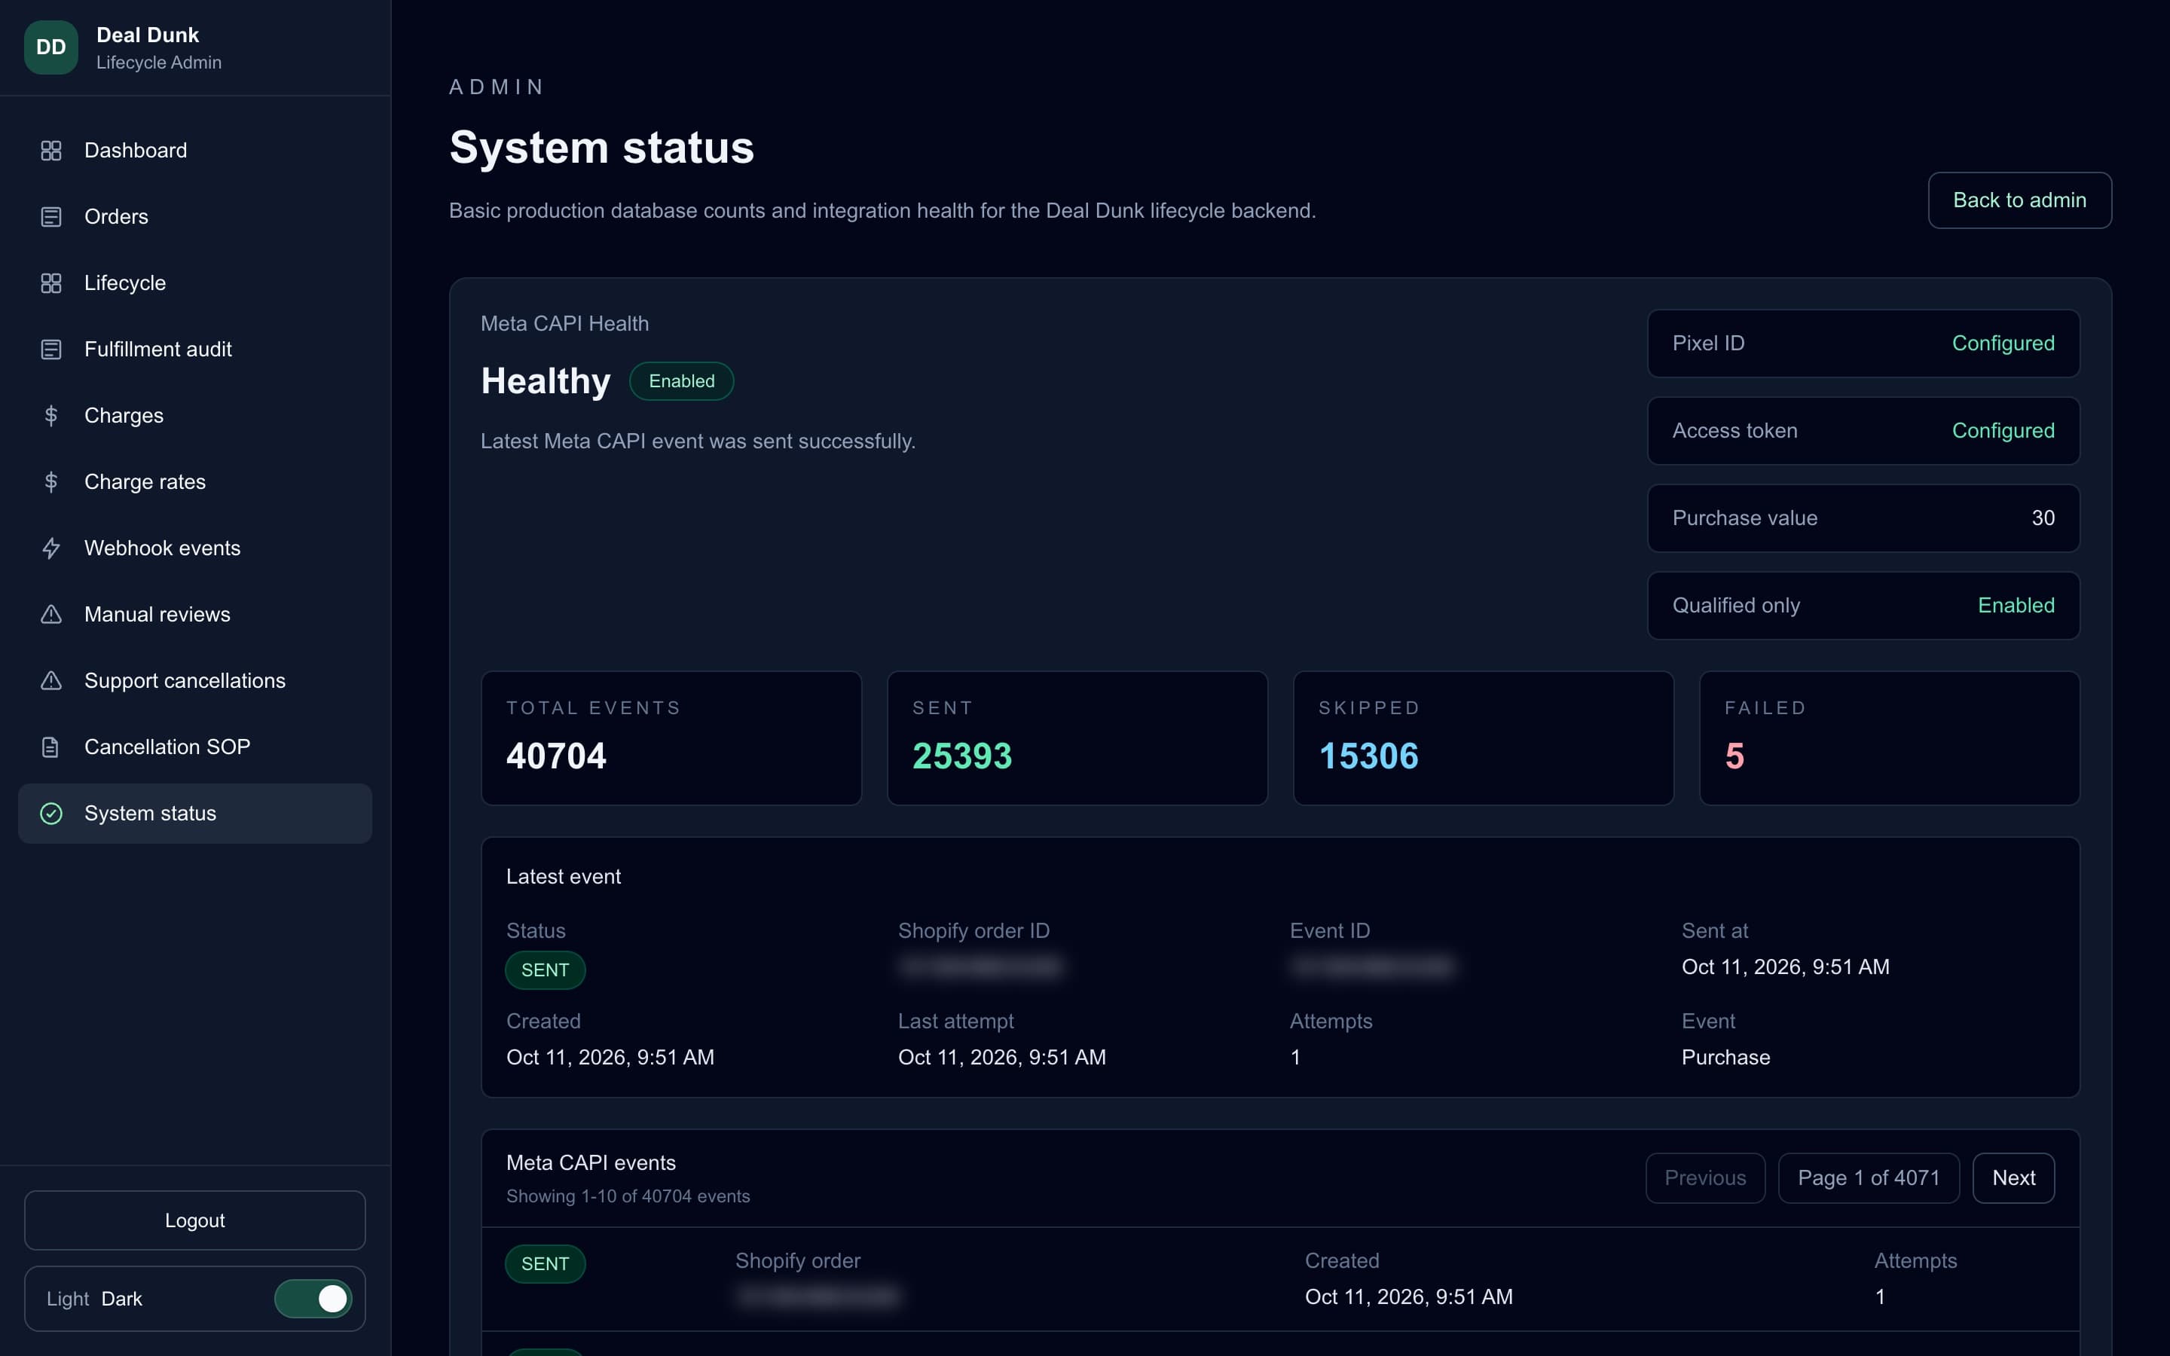Select Manual reviews in the sidebar
Viewport: 2170px width, 1356px height.
point(194,614)
